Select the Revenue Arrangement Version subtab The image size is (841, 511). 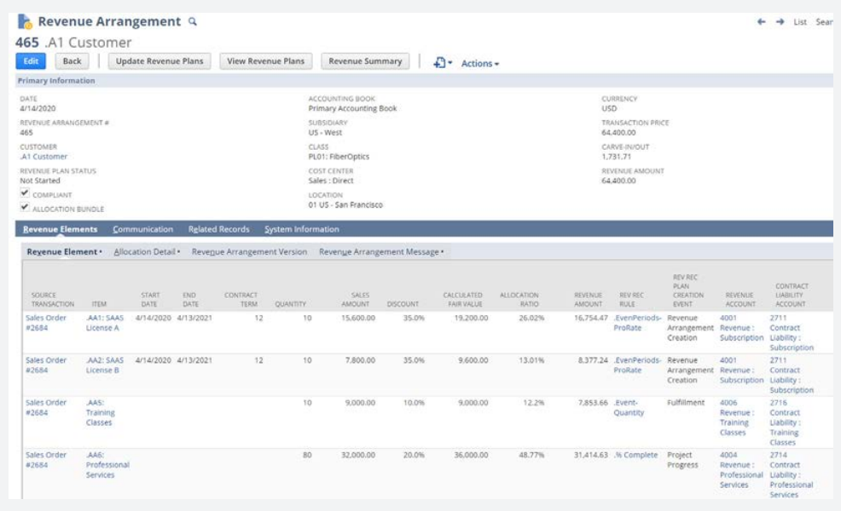249,252
